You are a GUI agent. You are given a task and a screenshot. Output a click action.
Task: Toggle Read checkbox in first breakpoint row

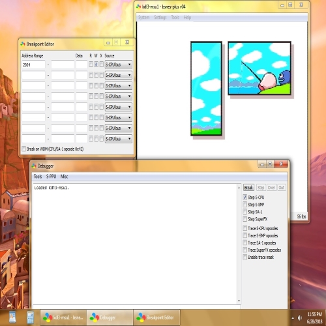[x=91, y=65]
